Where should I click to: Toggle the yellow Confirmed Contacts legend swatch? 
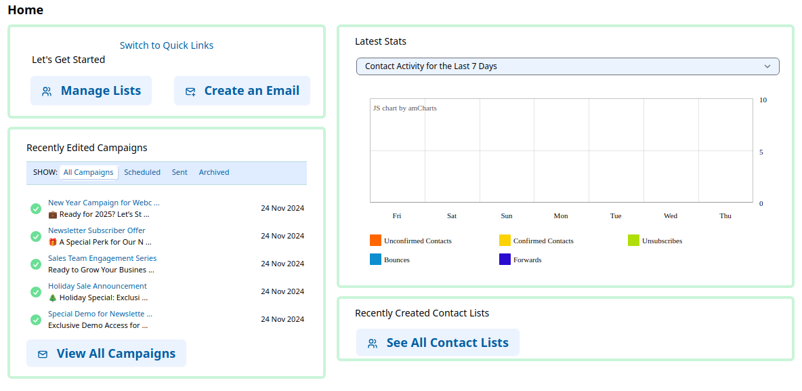pos(505,241)
